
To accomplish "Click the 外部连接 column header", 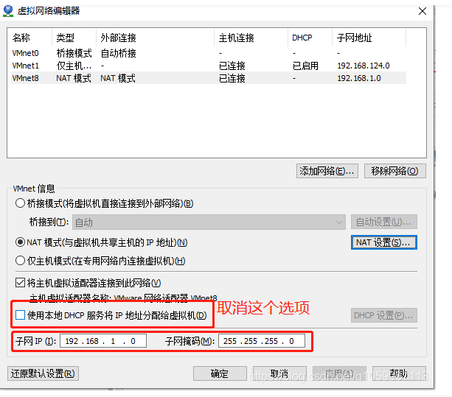I will pyautogui.click(x=156, y=38).
